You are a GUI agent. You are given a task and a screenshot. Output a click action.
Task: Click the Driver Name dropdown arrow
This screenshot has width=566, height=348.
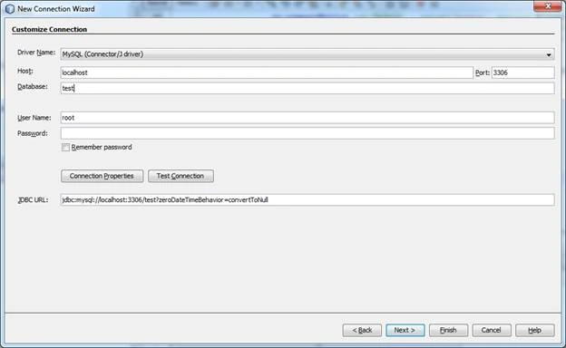(x=549, y=54)
